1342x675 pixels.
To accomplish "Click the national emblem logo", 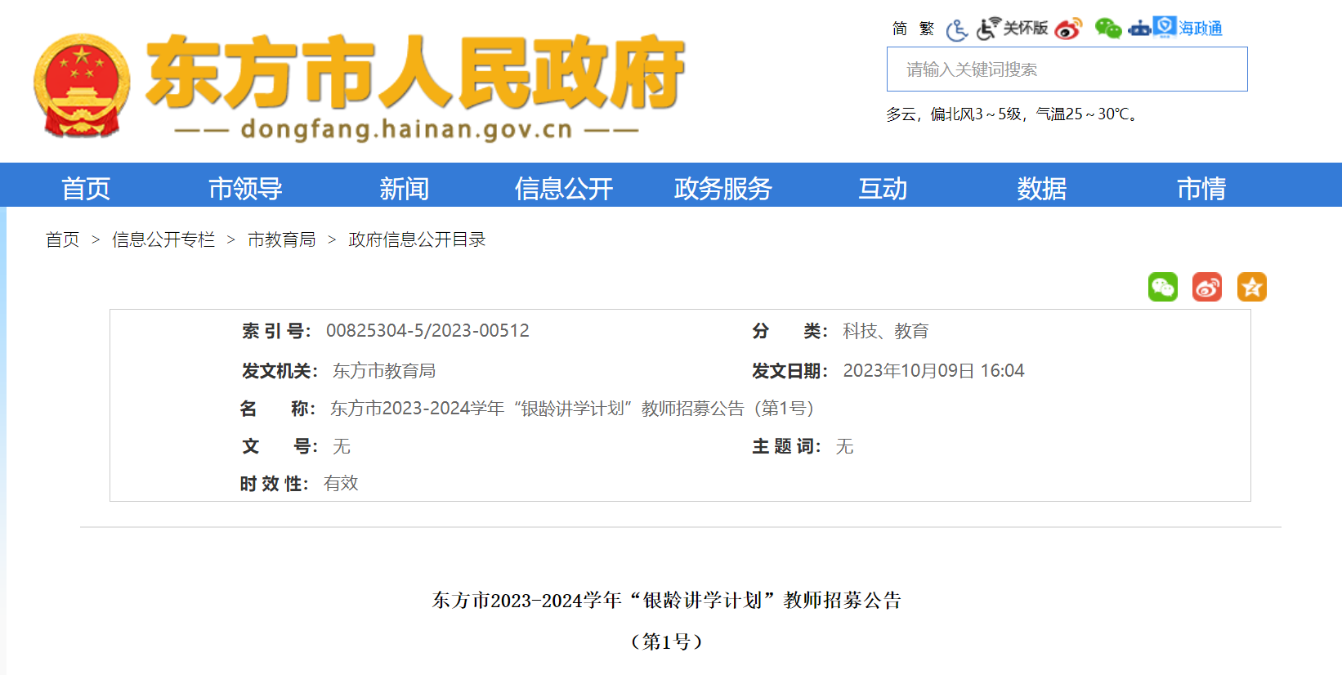I will [82, 85].
